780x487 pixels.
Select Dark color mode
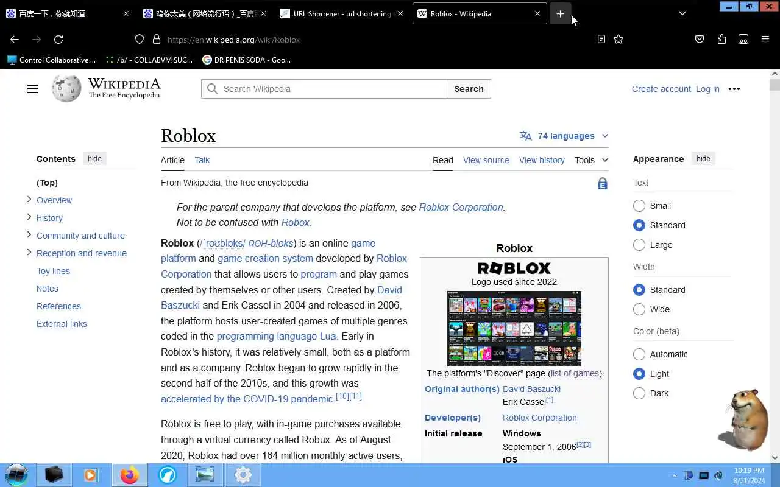(639, 393)
